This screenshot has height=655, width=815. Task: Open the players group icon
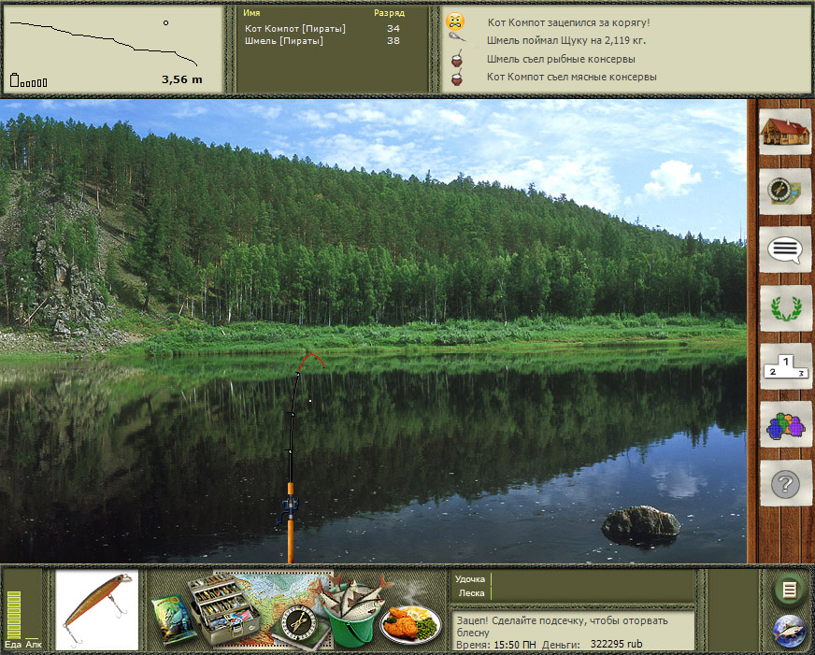click(x=784, y=425)
